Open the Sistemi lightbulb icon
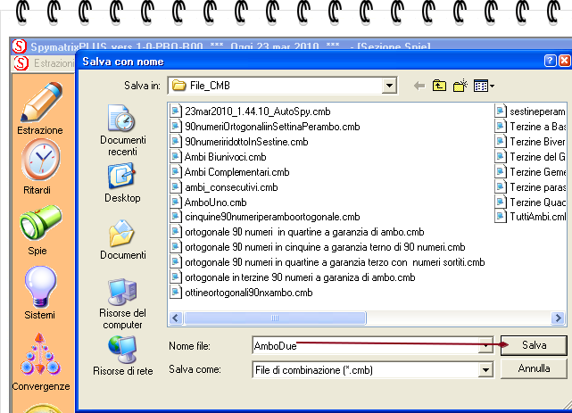Viewport: 572px width, 413px height. pos(39,289)
